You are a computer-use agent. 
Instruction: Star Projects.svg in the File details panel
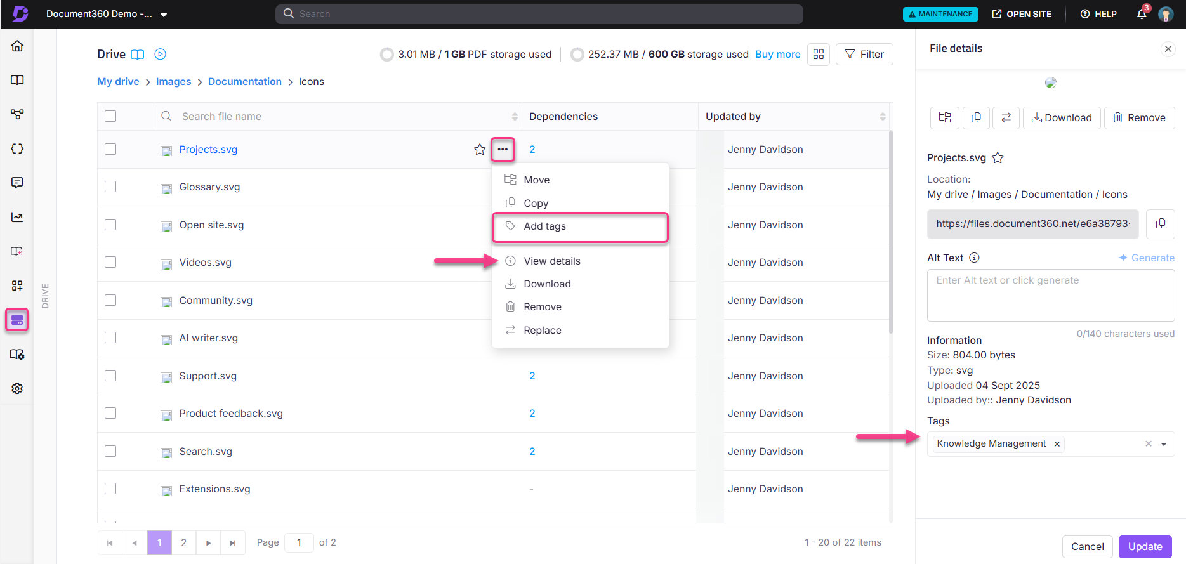pos(998,158)
